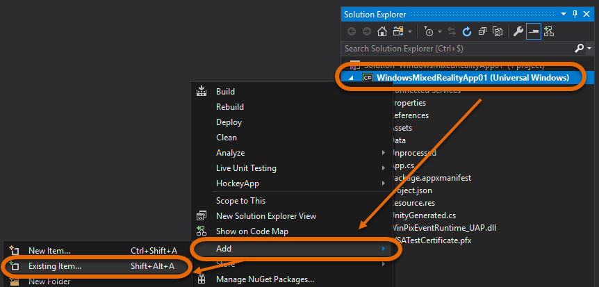Open the Solution Explorer window options dropdown

coord(564,14)
